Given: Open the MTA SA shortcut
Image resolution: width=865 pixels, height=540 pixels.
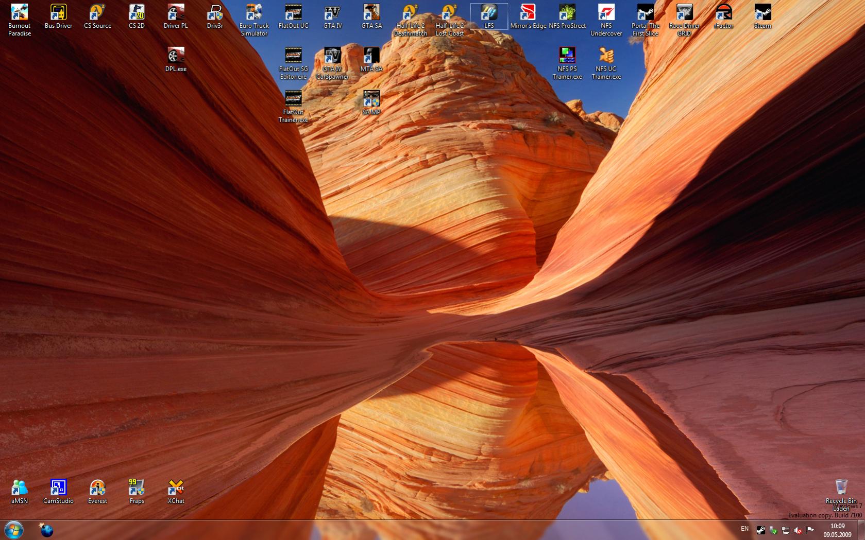Looking at the screenshot, I should (x=371, y=60).
